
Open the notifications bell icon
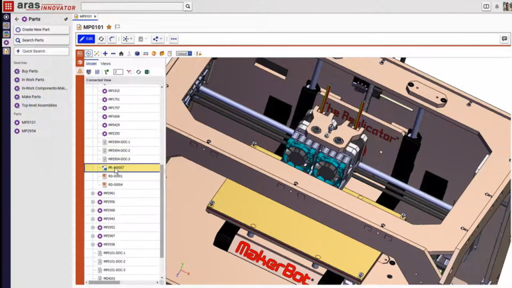click(x=497, y=7)
